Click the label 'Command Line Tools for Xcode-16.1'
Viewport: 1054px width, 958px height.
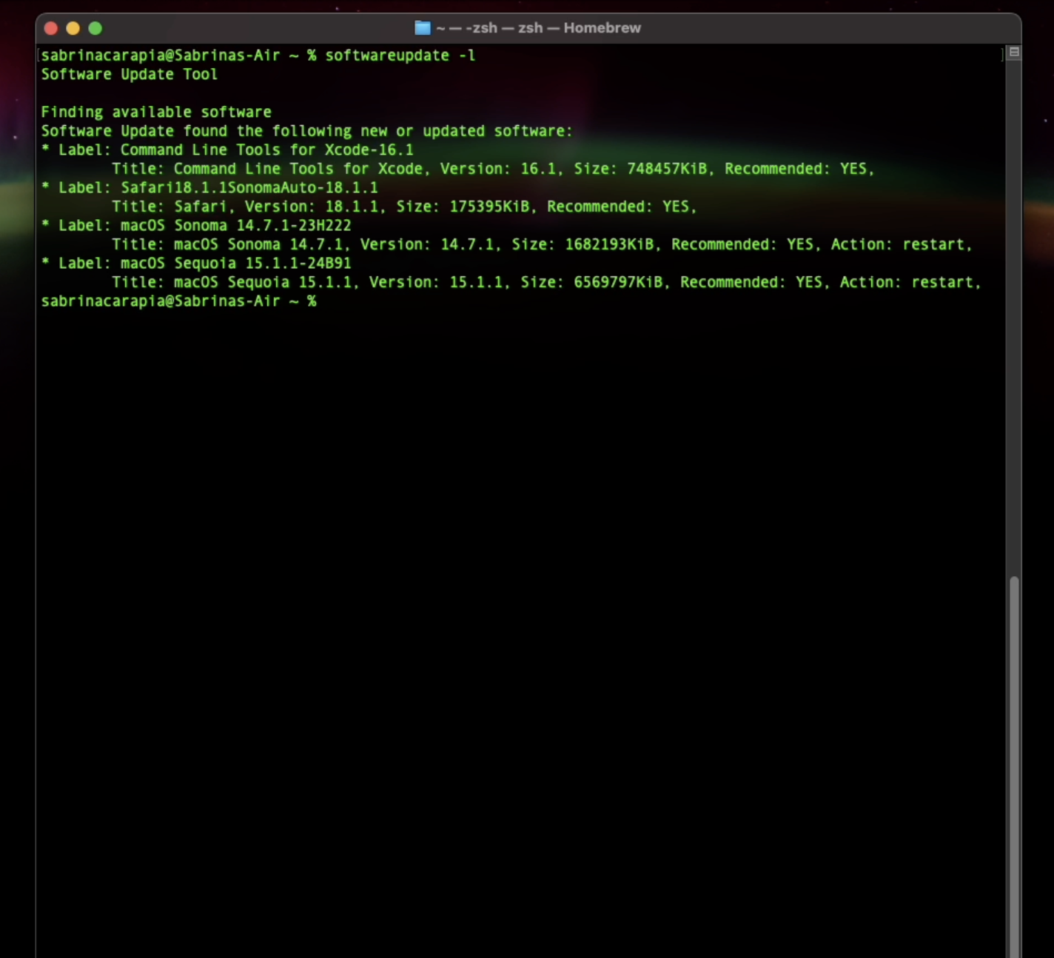[267, 150]
